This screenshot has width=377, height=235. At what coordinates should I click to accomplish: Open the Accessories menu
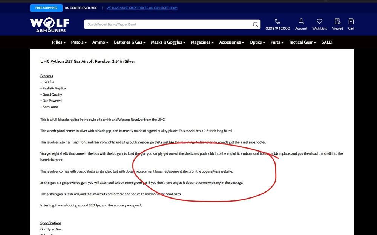pyautogui.click(x=231, y=42)
